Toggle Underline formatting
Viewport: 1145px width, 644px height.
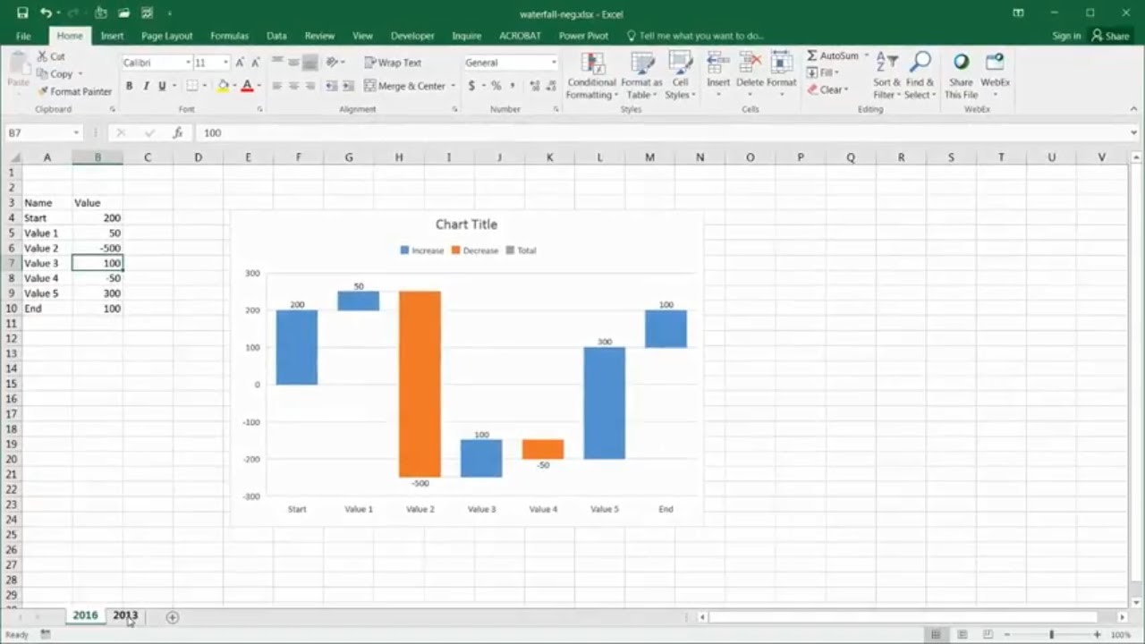pos(162,86)
